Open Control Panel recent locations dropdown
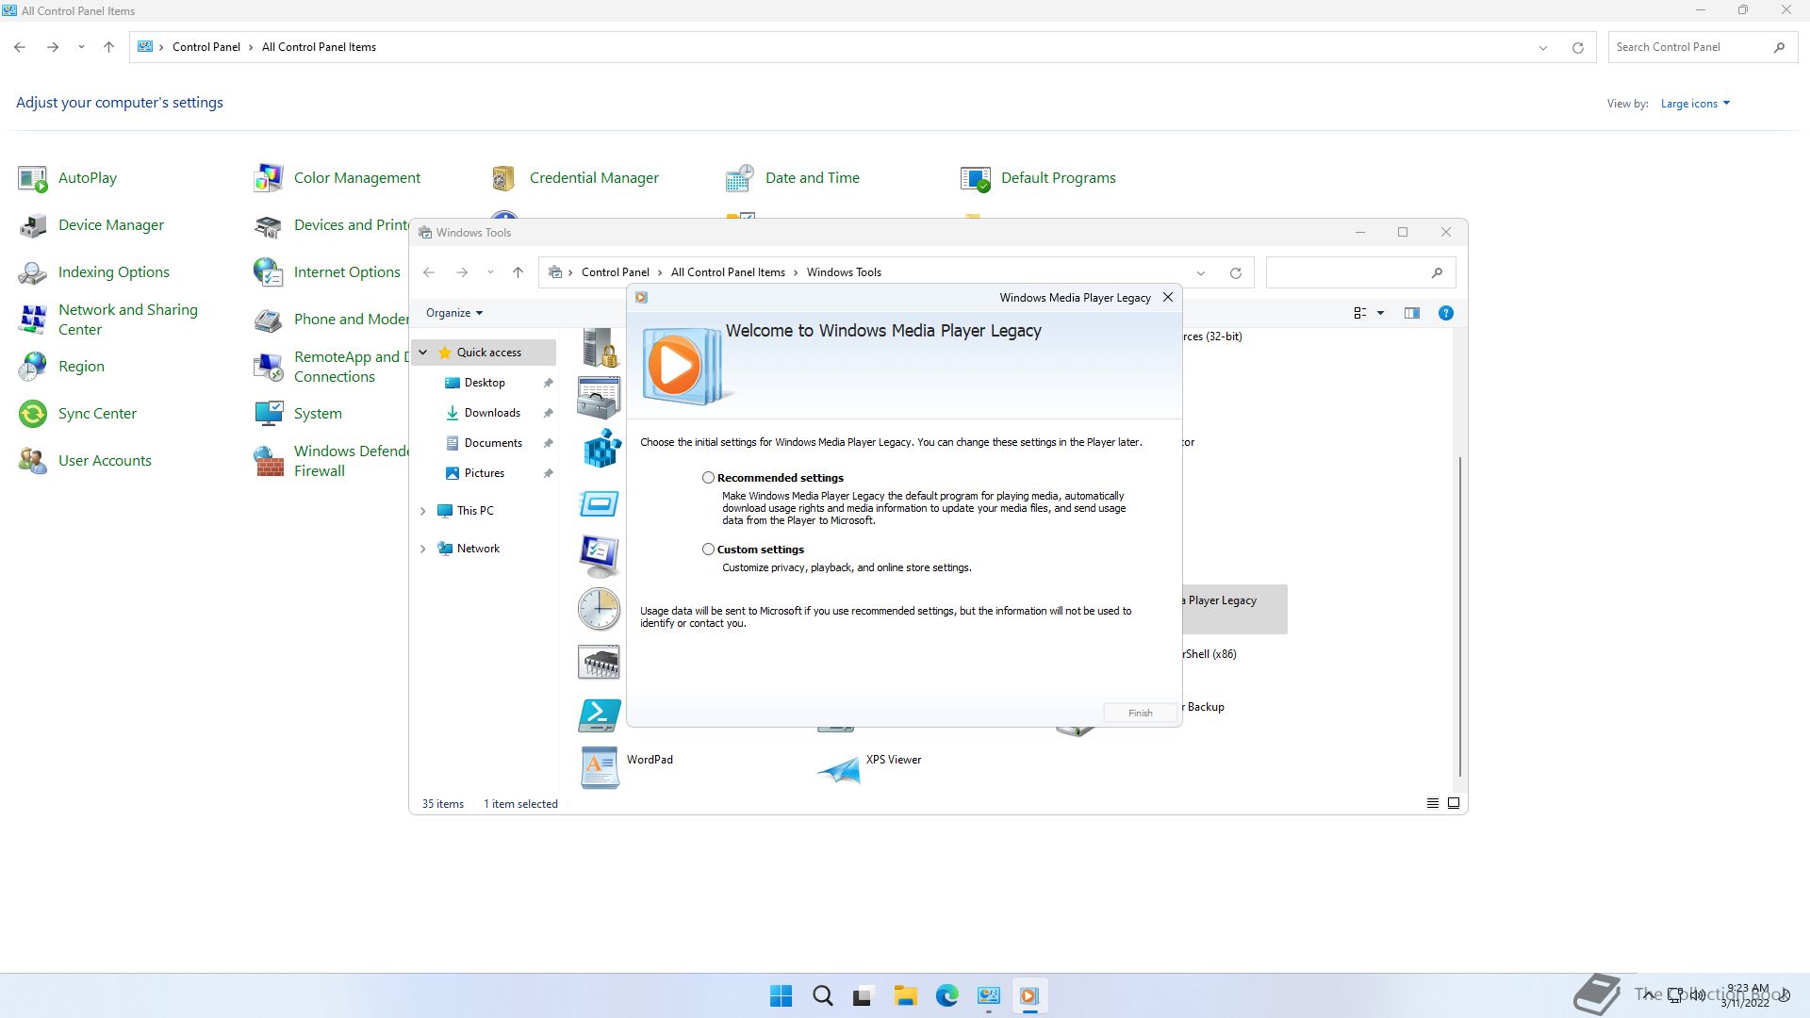1810x1018 pixels. (81, 47)
